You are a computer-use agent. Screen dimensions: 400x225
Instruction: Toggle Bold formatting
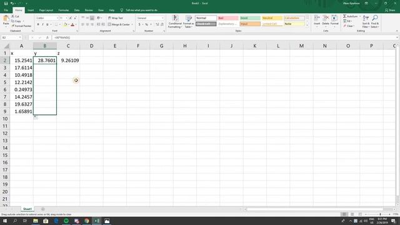[x=38, y=24]
